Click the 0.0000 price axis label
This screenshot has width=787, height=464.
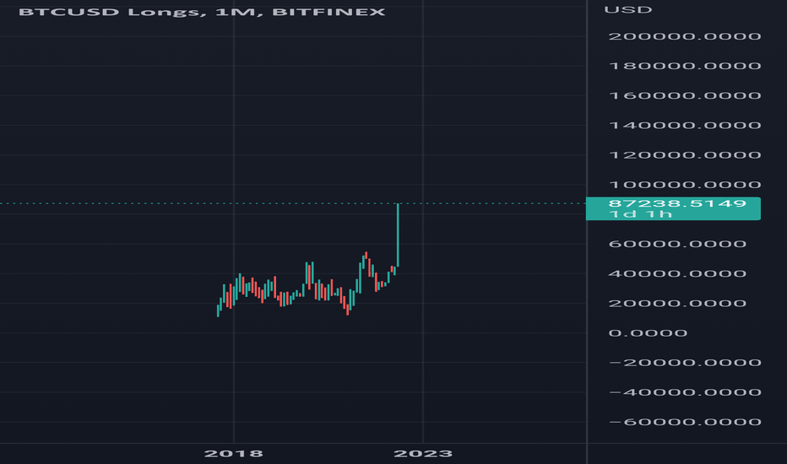pyautogui.click(x=648, y=332)
